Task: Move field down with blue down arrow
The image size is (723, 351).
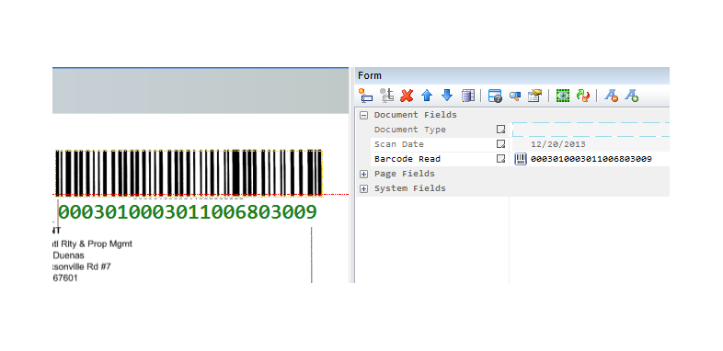Action: click(x=447, y=96)
